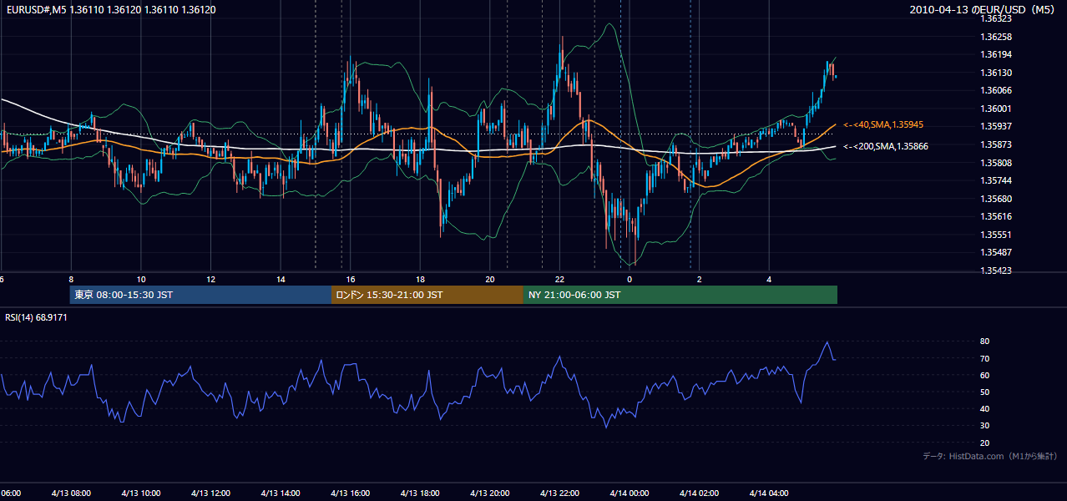Click the white <-<200,SMA,1.35866 label

886,146
